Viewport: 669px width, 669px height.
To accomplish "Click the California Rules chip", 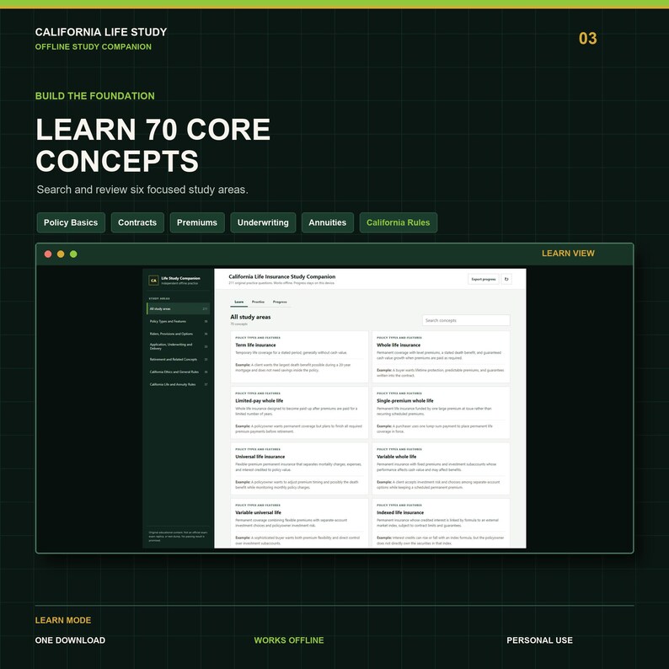I will (398, 222).
